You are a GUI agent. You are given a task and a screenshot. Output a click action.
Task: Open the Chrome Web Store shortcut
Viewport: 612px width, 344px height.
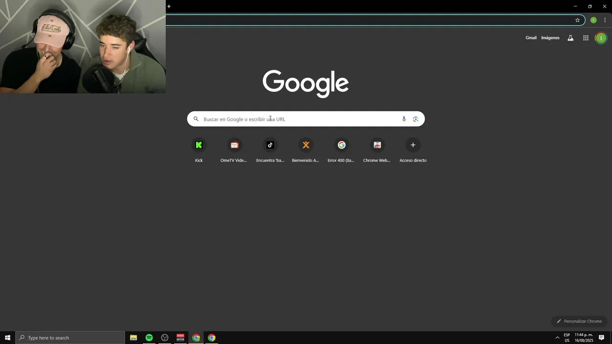377,150
